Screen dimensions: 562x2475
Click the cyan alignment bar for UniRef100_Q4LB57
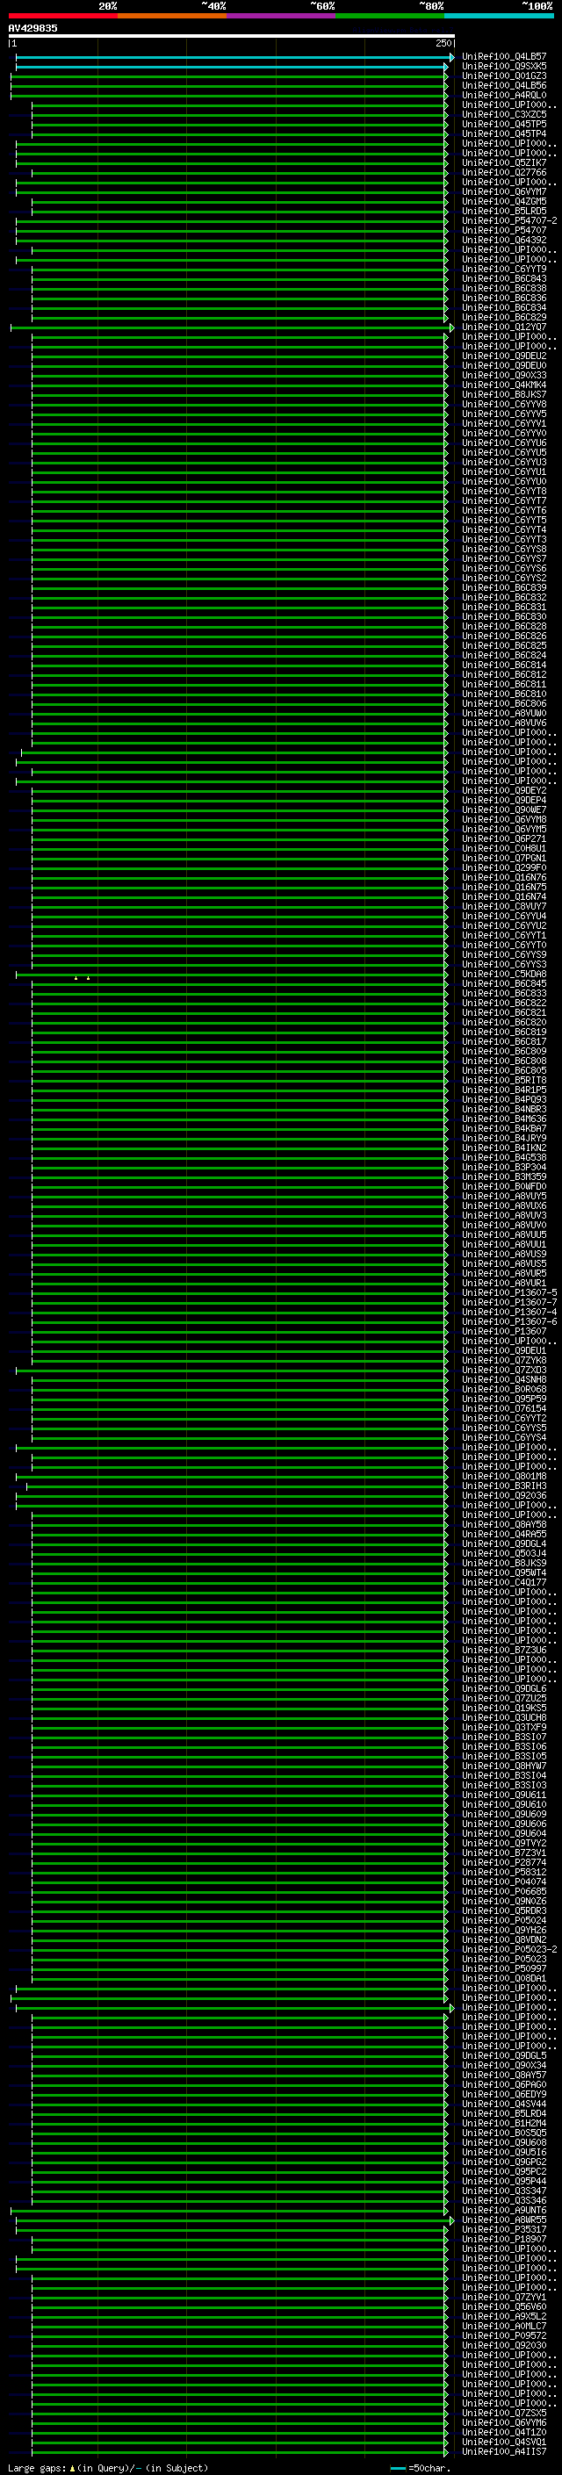[x=234, y=58]
